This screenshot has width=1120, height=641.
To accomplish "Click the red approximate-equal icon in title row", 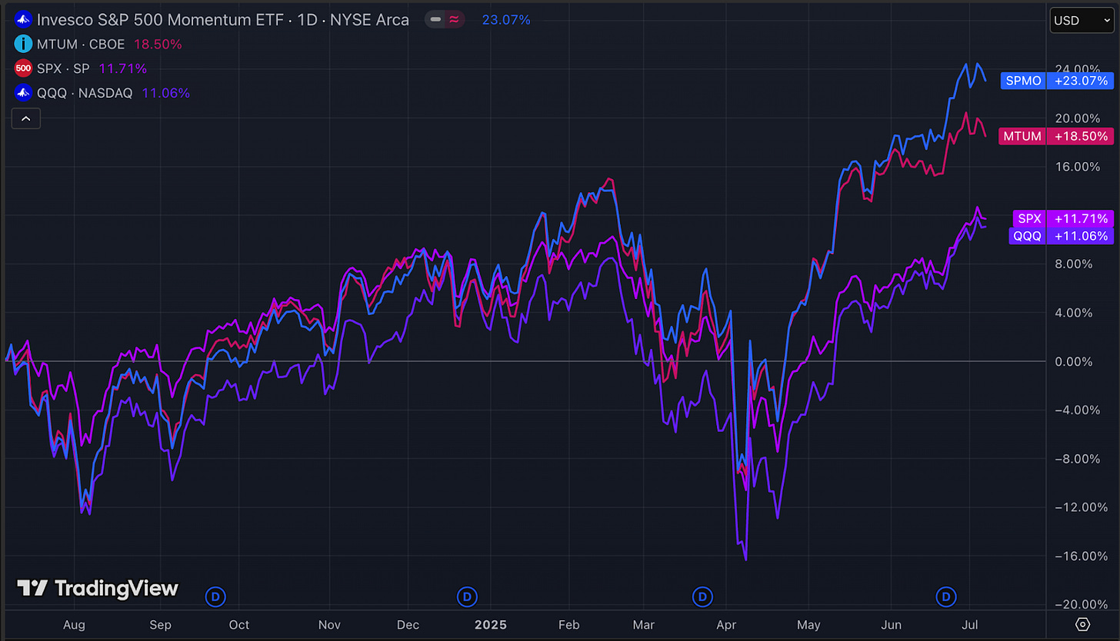I will pyautogui.click(x=455, y=19).
